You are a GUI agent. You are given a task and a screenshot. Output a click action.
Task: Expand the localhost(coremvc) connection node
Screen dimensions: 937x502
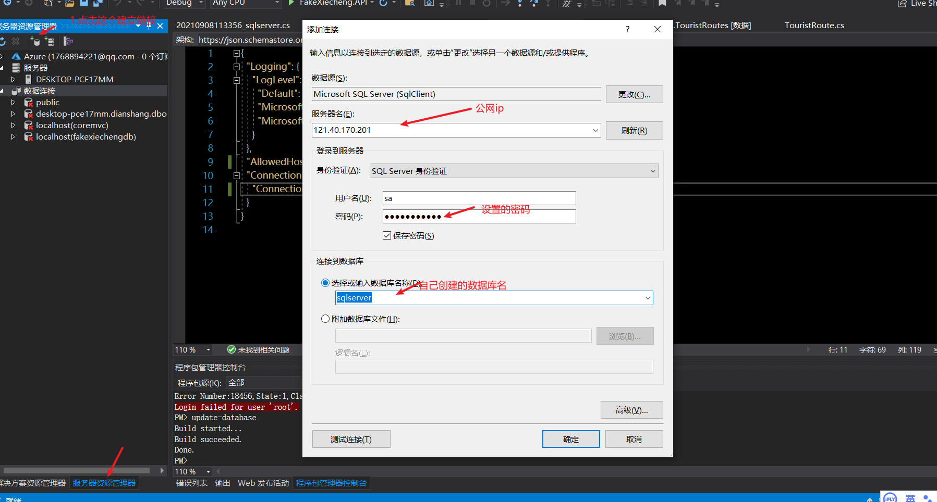[13, 126]
